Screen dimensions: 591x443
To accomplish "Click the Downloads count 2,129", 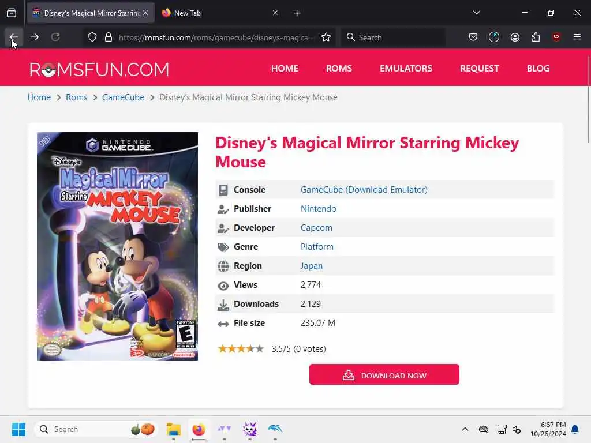I will tap(311, 304).
